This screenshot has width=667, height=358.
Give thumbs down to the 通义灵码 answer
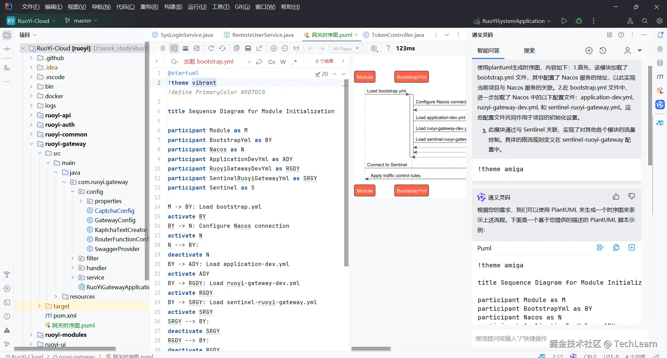point(632,197)
